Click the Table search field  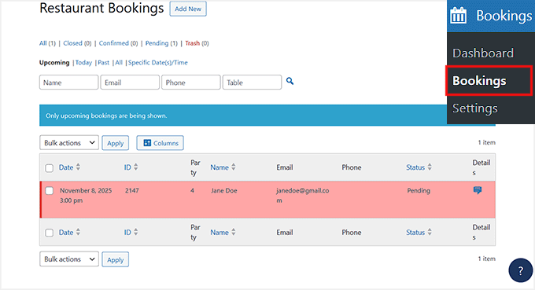[252, 83]
